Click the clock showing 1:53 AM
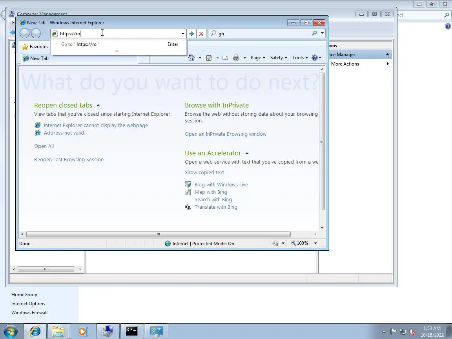Screen dimensions: 452x339 coord(432,328)
